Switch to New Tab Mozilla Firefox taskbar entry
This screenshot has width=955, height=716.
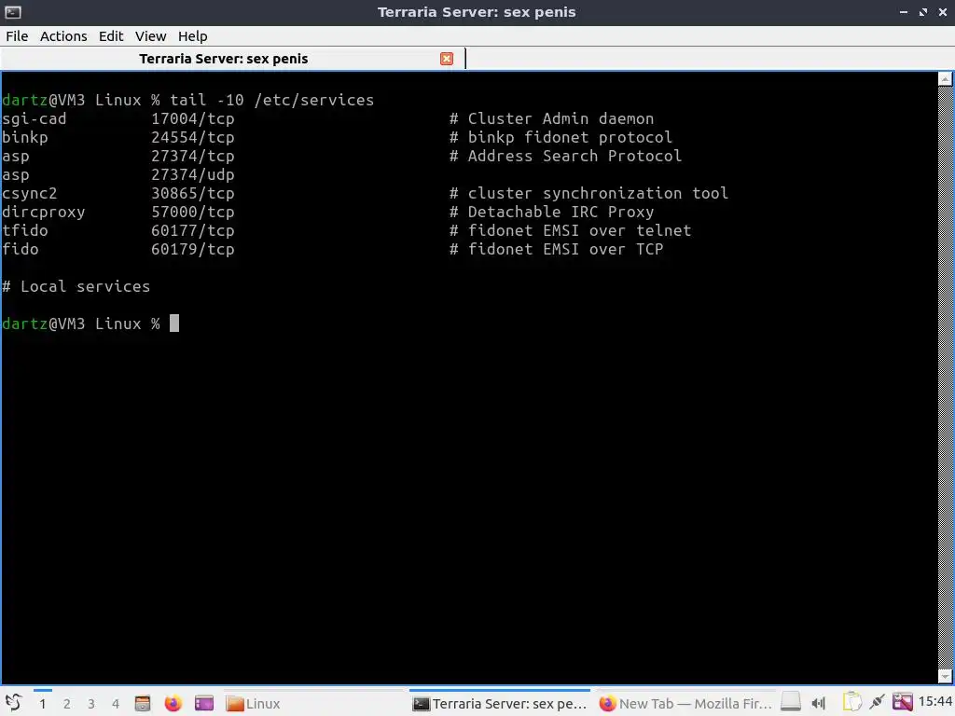click(685, 704)
